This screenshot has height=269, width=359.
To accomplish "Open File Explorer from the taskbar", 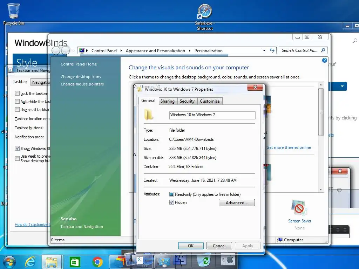I will click(52, 262).
